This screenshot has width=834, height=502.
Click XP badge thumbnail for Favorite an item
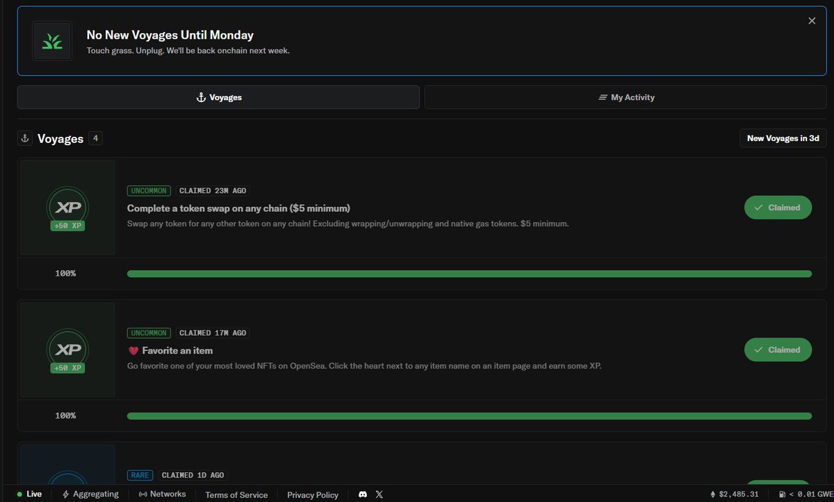coord(67,349)
